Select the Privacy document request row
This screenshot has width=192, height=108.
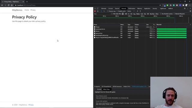125,27
